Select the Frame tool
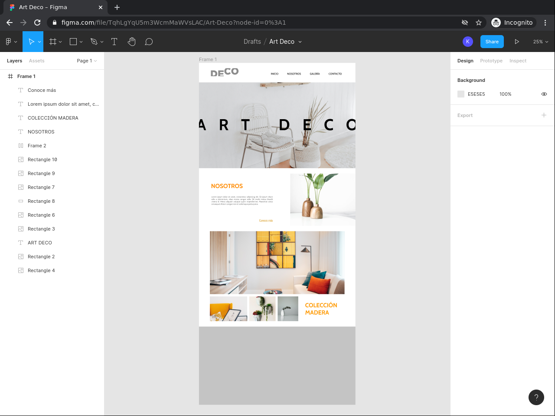 (x=53, y=42)
